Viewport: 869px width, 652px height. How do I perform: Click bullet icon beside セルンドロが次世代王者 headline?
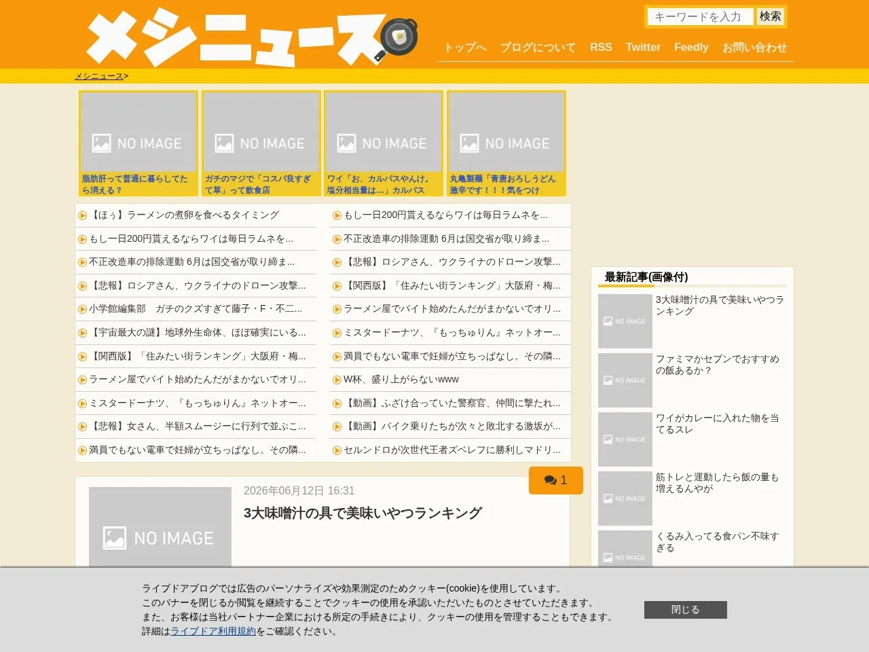coord(337,450)
